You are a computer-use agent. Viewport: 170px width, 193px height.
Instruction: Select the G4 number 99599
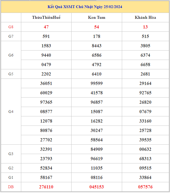click(97, 83)
